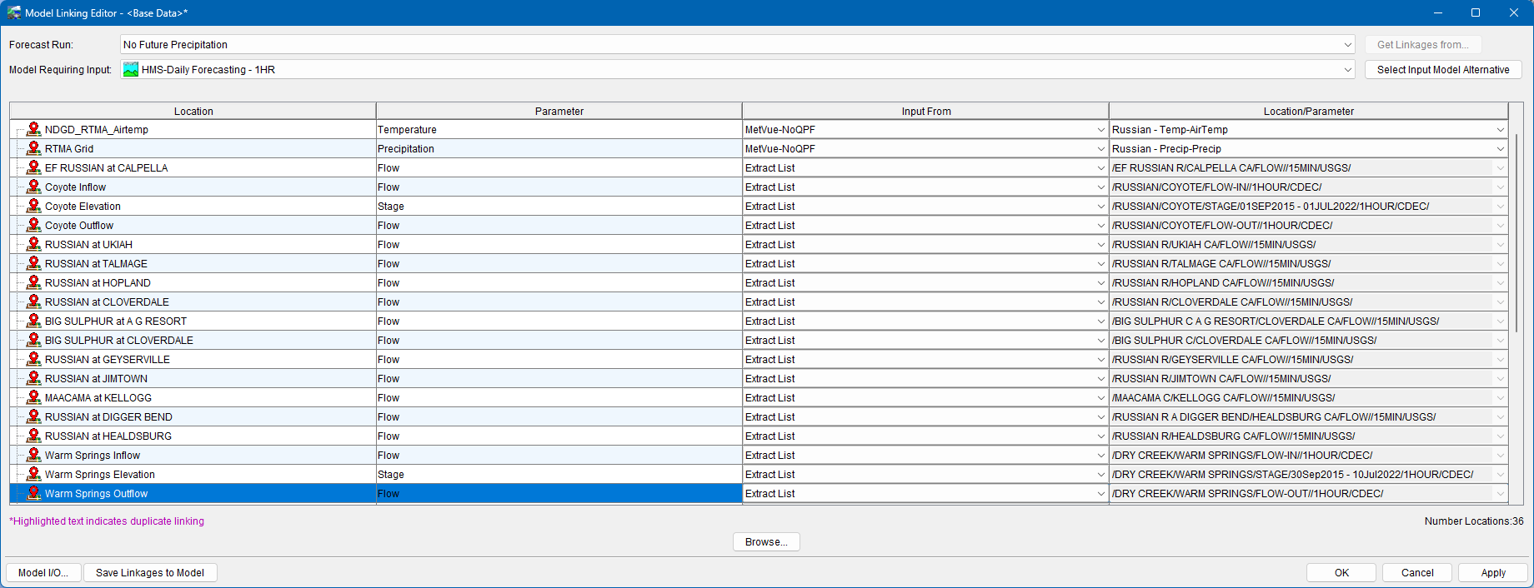Click the location icon for MAACAMA at KELLOGG
Image resolution: width=1534 pixels, height=588 pixels.
33,397
